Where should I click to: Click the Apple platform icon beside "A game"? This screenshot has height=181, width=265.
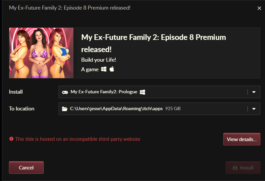(112, 69)
